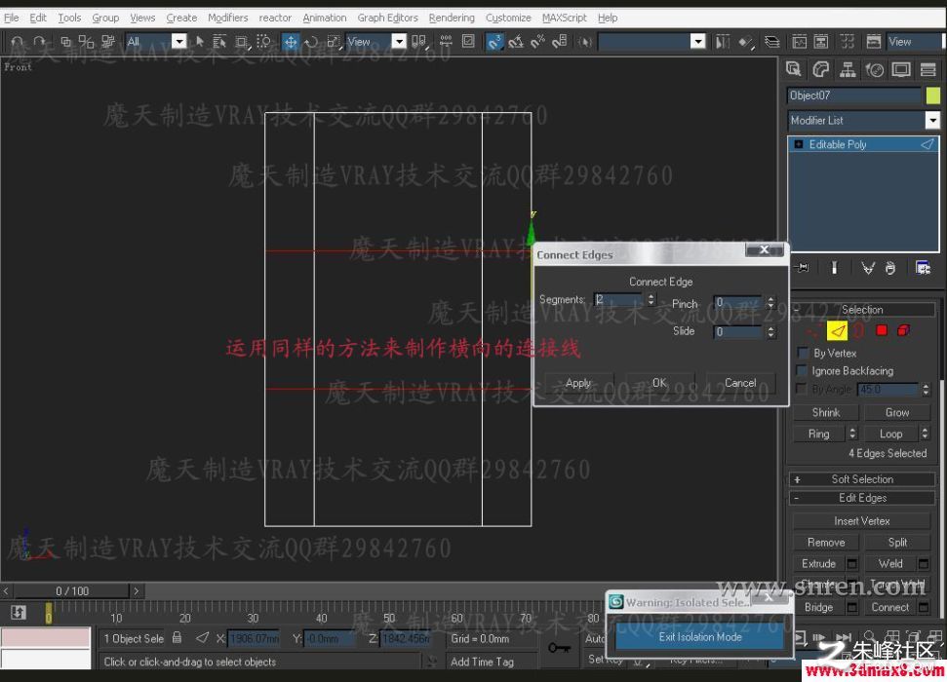The image size is (947, 682).
Task: Click the Grow selection button
Action: [897, 412]
